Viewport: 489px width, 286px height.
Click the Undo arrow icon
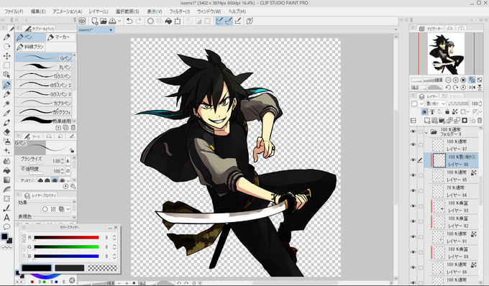point(129,21)
